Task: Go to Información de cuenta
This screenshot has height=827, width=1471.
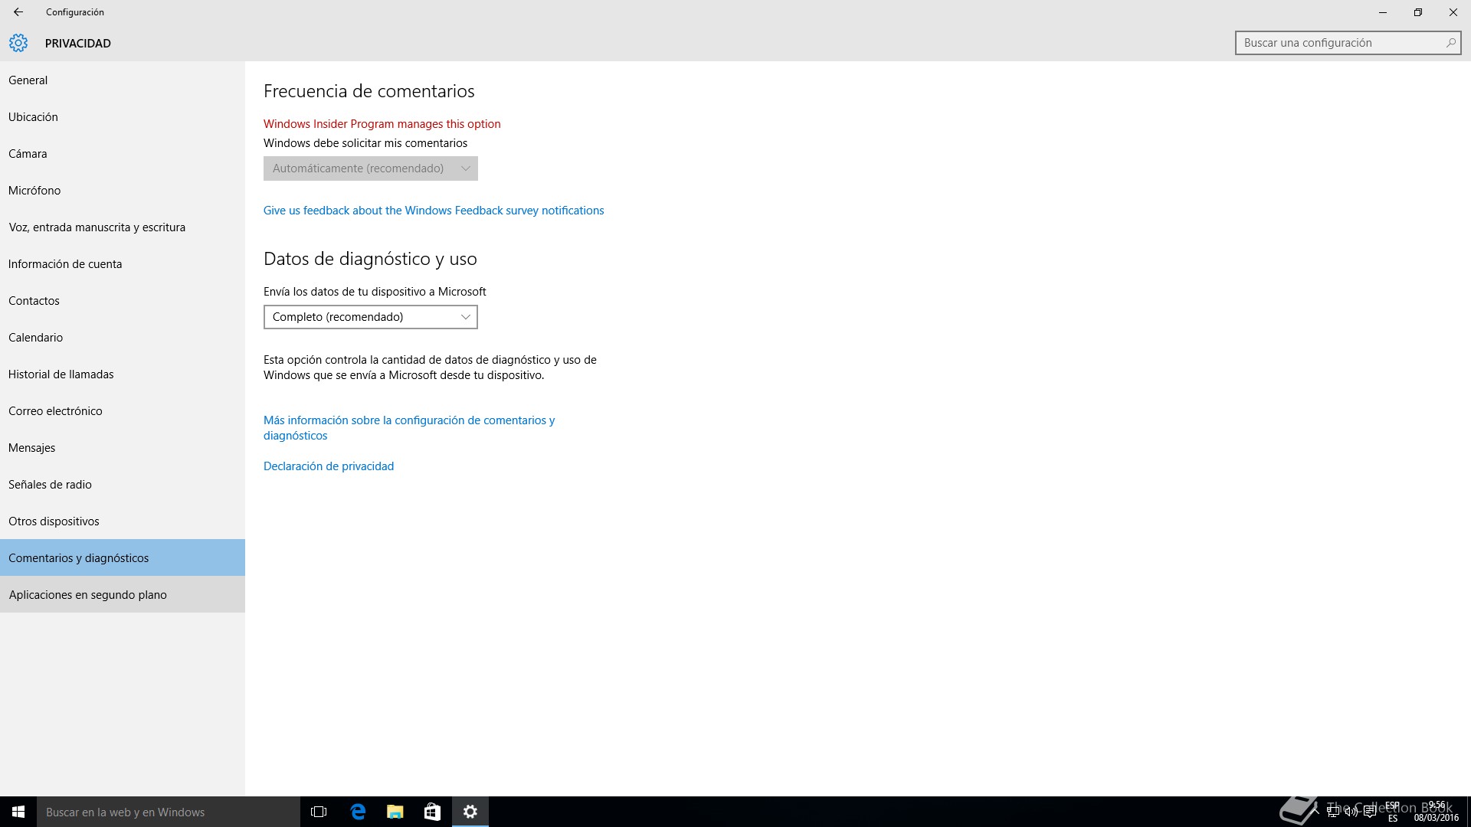Action: pos(123,263)
